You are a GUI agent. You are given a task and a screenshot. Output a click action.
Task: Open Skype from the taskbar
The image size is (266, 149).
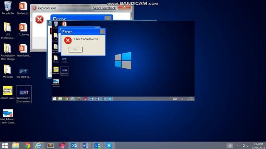(109, 145)
